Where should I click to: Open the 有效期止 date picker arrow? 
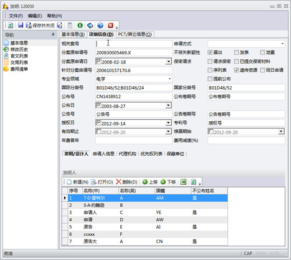click(x=168, y=131)
